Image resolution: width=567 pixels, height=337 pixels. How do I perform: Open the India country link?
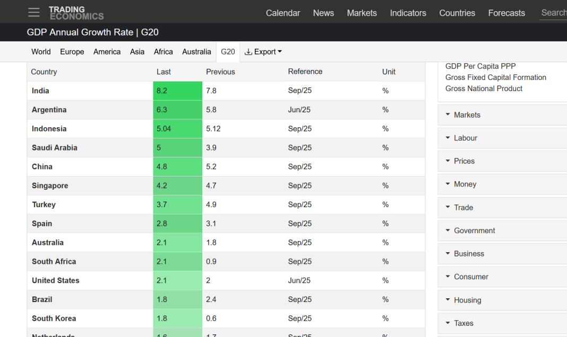(x=40, y=91)
